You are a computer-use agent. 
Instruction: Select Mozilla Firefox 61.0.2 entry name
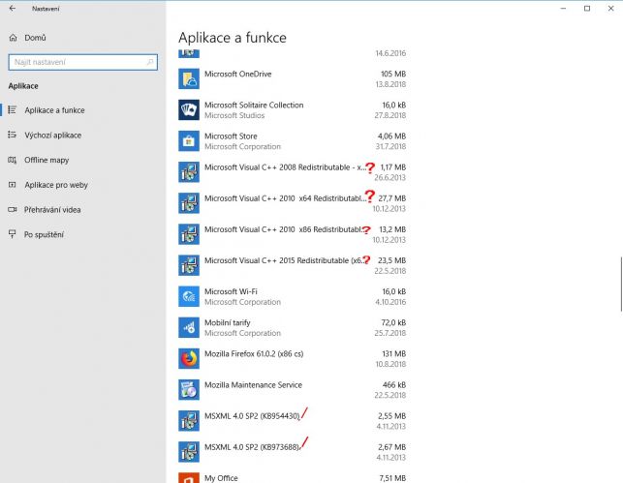(254, 353)
